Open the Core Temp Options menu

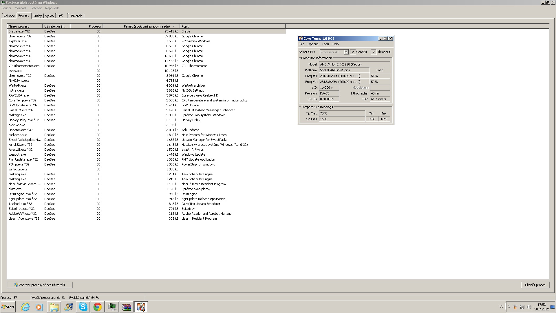click(x=313, y=44)
